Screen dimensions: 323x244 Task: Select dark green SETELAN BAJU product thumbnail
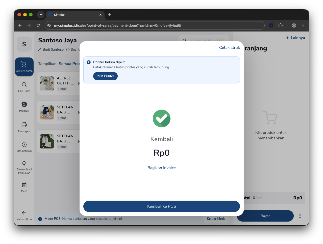point(47,141)
